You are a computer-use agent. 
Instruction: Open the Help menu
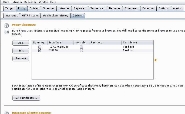pyautogui.click(x=53, y=2)
